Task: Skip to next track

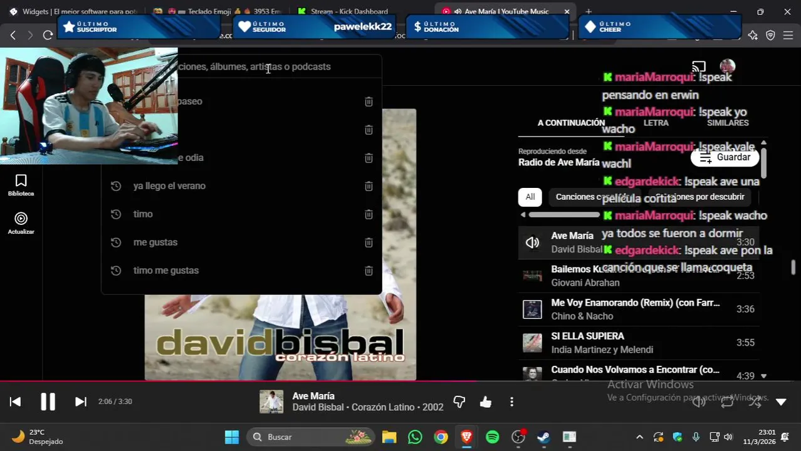Action: click(81, 402)
